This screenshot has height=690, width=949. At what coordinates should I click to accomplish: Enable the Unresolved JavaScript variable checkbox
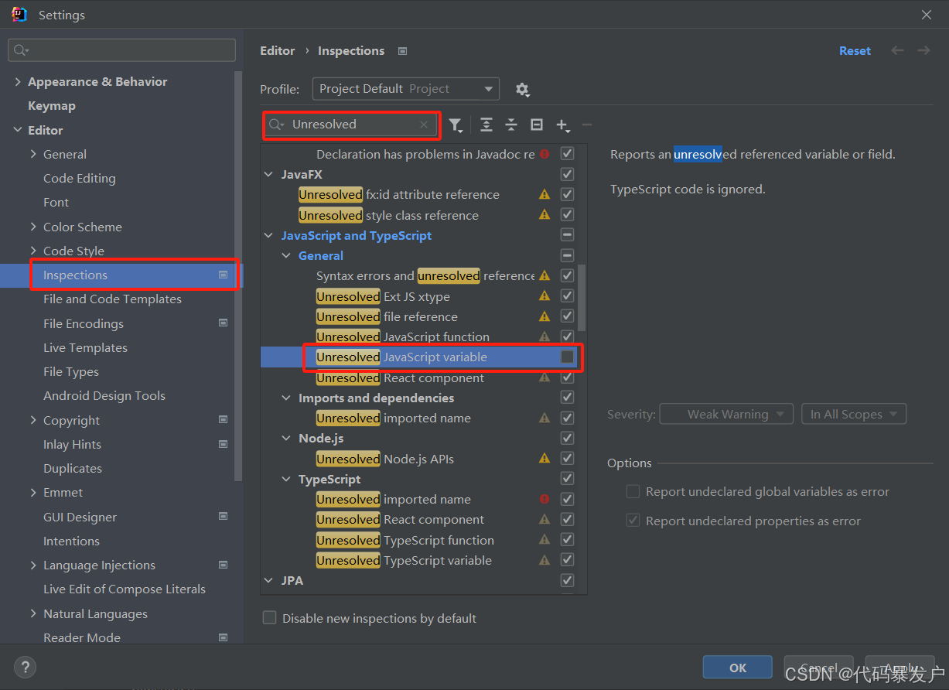click(568, 357)
